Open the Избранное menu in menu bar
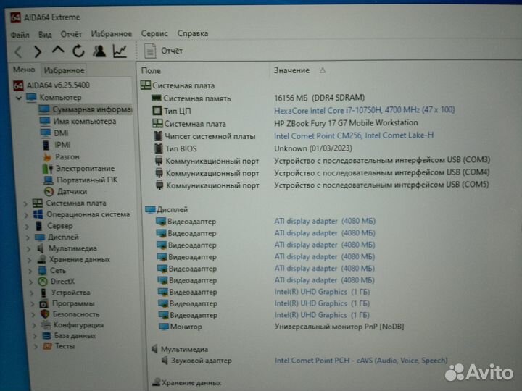This screenshot has height=391, width=522. [111, 34]
